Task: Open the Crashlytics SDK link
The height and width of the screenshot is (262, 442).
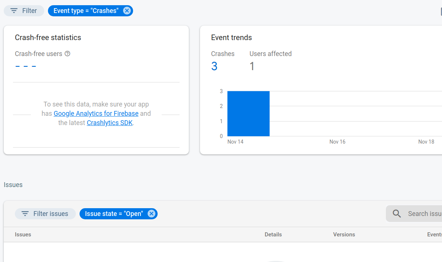Action: (x=110, y=123)
